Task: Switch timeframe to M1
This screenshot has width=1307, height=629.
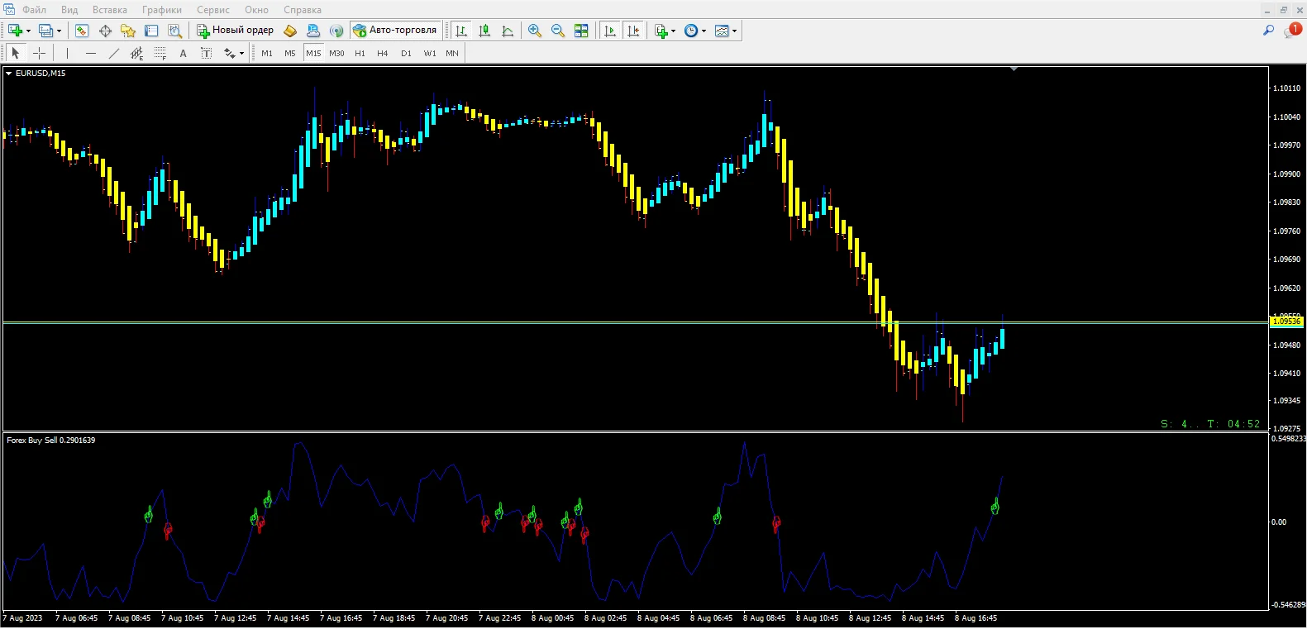Action: point(267,53)
